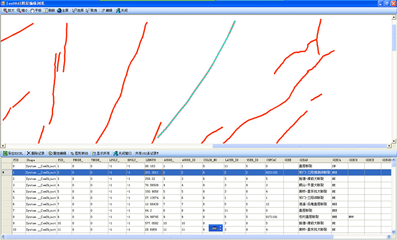Click the 缩小 (zoom out) tool
The height and width of the screenshot is (240, 397).
point(22,10)
